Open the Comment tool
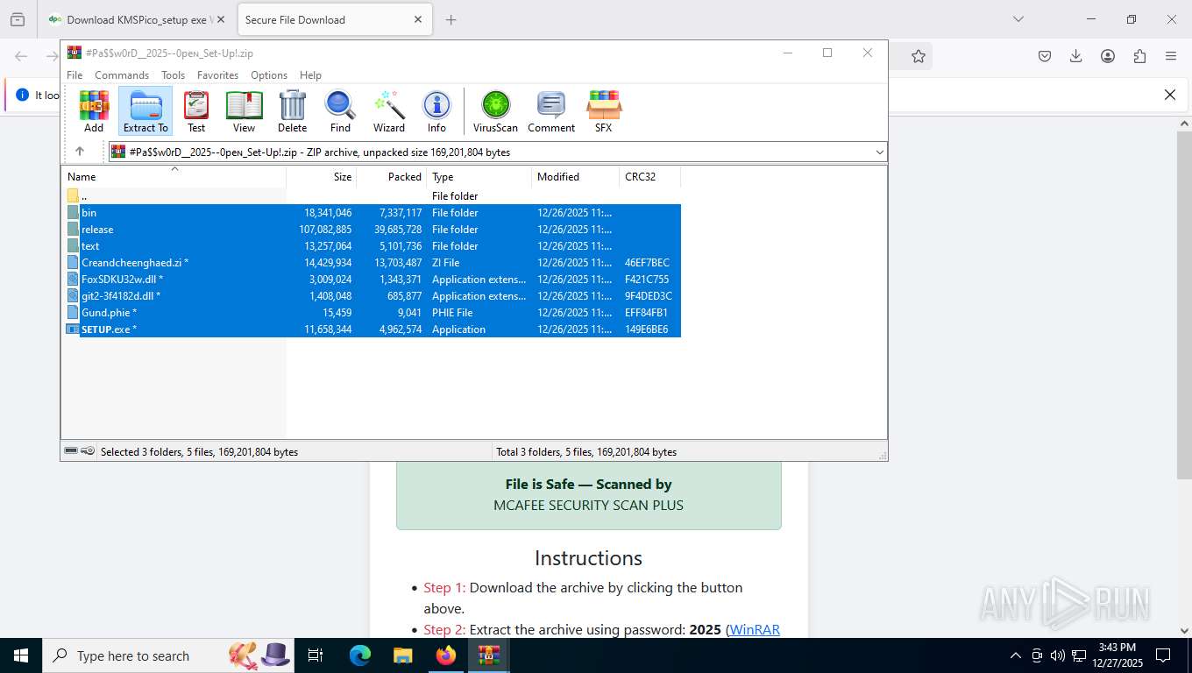The height and width of the screenshot is (673, 1192). (551, 111)
